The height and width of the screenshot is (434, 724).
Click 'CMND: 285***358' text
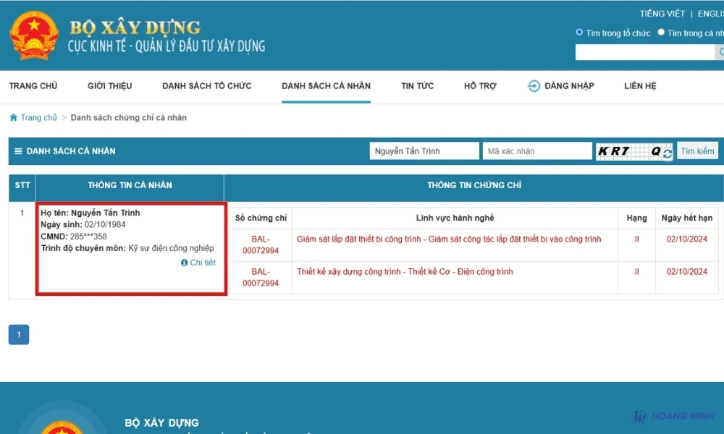[74, 237]
